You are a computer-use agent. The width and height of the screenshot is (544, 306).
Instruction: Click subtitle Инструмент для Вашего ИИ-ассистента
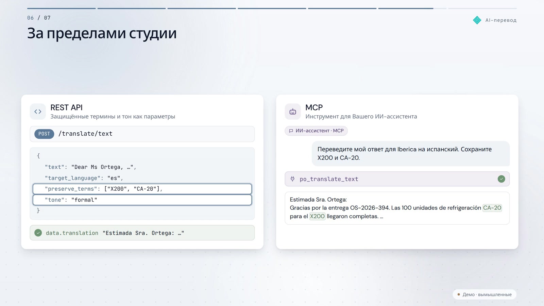pos(361,117)
